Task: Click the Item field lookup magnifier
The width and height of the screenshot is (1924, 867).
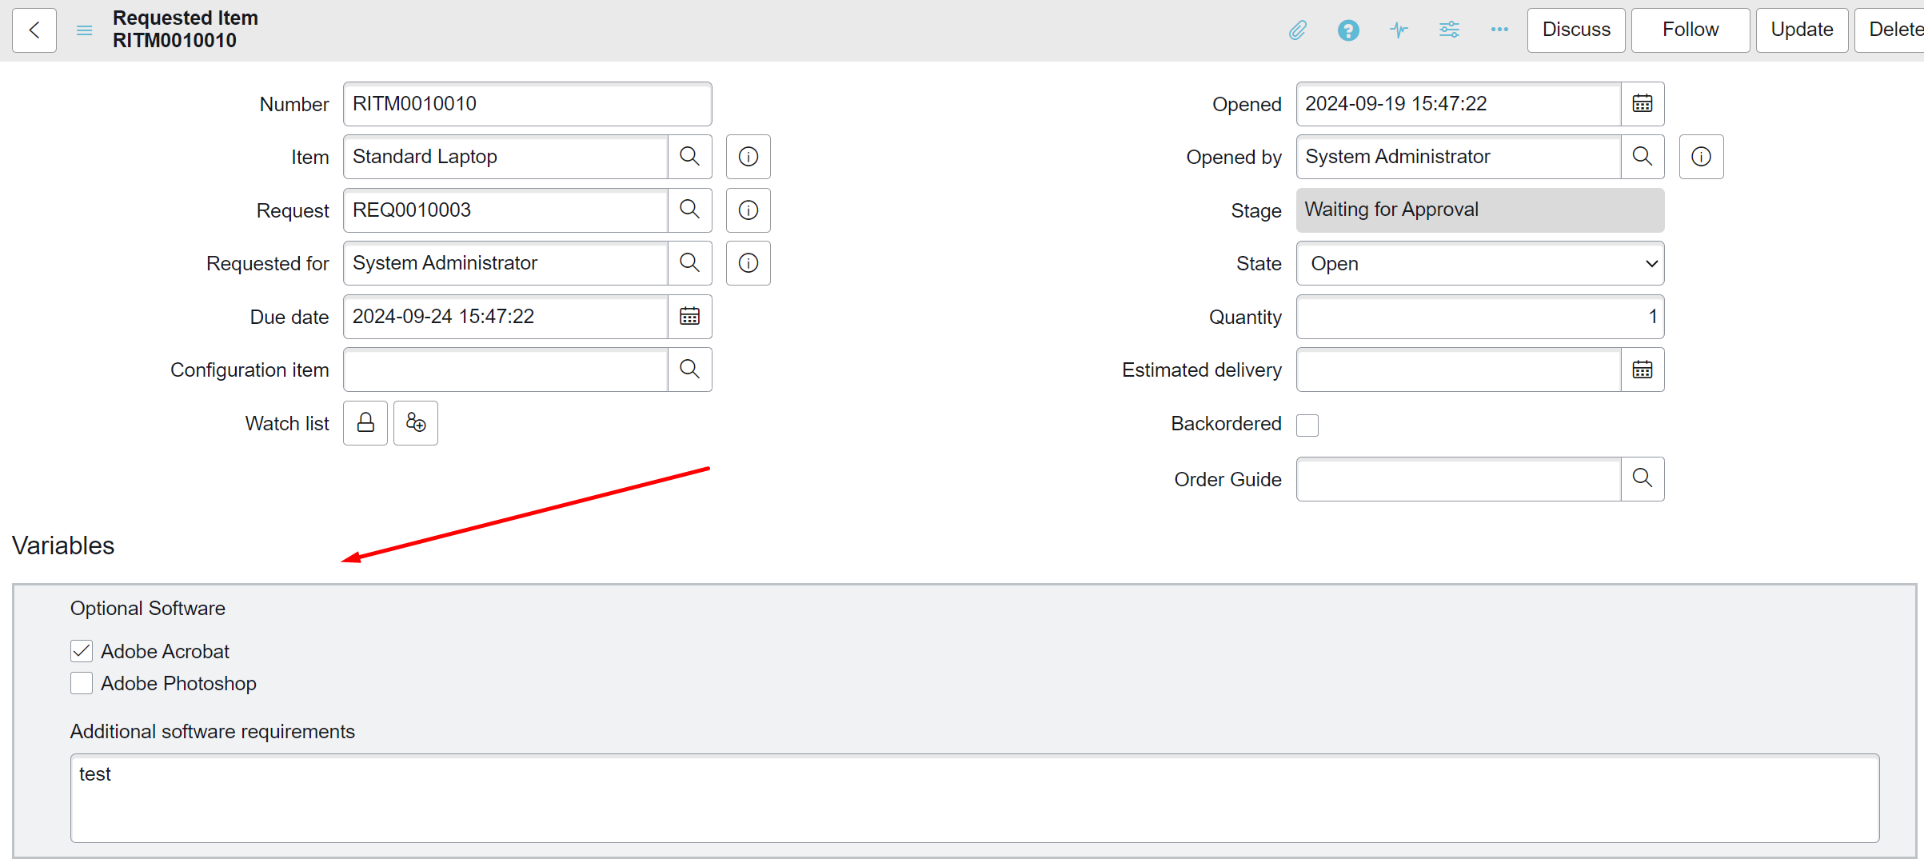Action: click(x=689, y=157)
